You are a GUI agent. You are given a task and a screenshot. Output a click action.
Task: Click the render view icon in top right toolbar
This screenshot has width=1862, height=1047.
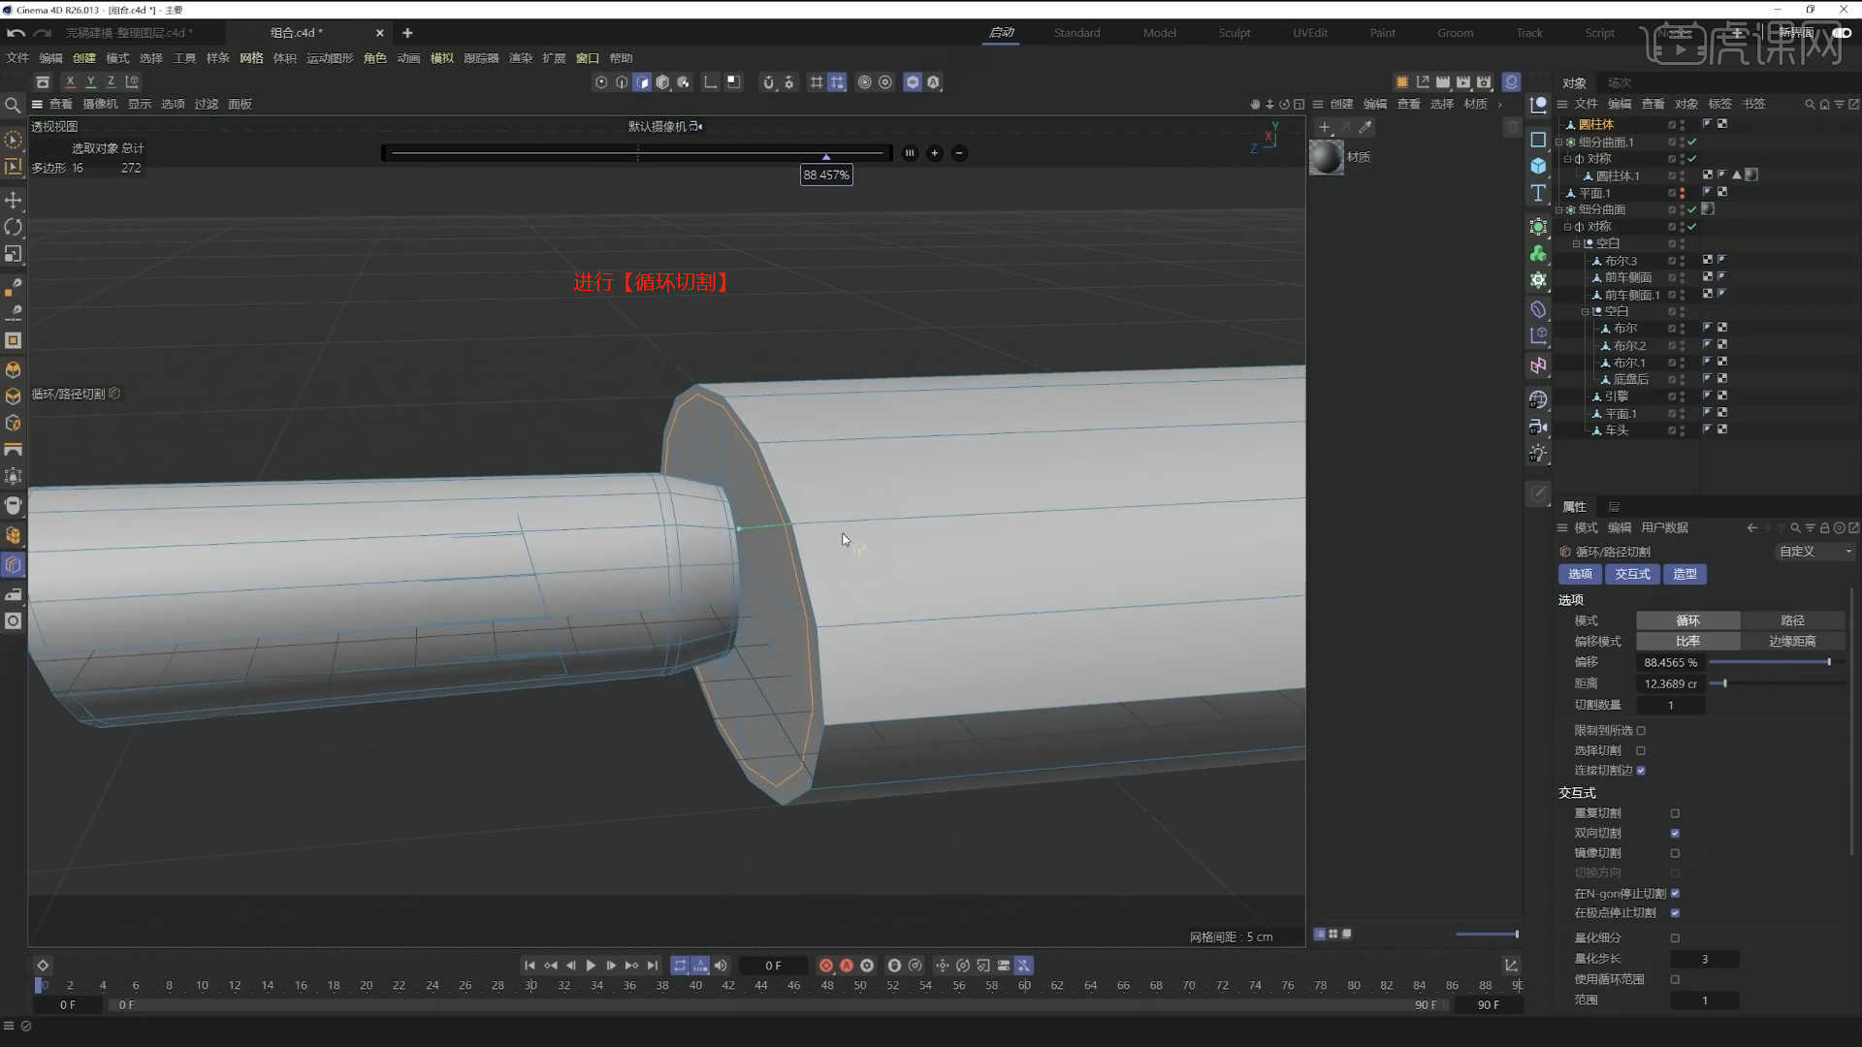[x=1443, y=82]
